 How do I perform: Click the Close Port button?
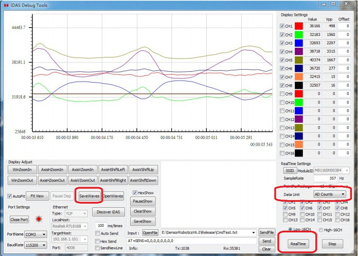[20, 219]
